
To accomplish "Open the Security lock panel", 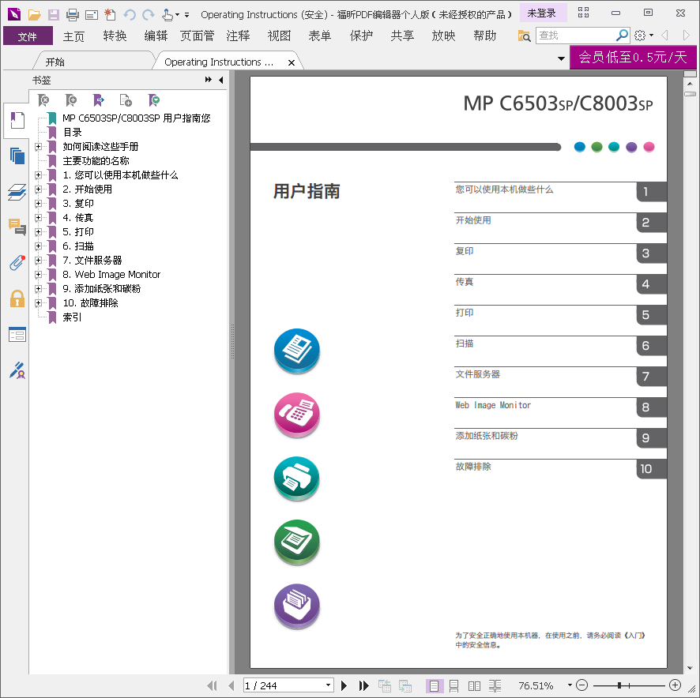I will tap(17, 298).
